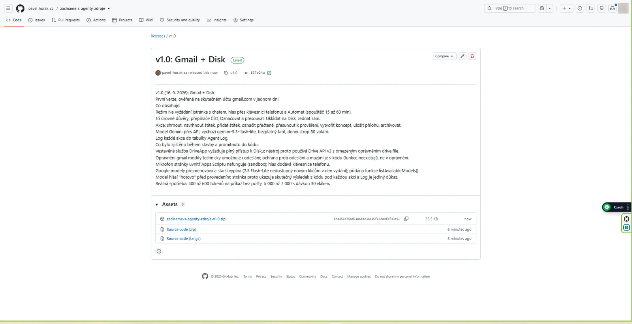Open commit 157e24a
Screen dimensions: 632x324
click(257, 73)
